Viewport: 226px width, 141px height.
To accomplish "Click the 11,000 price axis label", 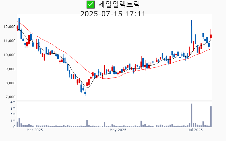I will coord(10,41).
